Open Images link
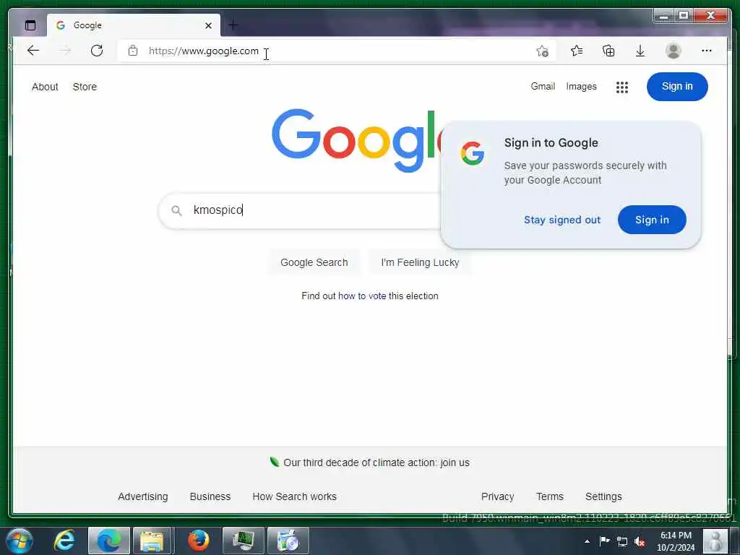Viewport: 740px width, 555px height. click(x=581, y=87)
